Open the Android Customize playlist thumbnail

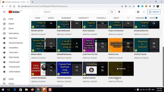click(69, 69)
